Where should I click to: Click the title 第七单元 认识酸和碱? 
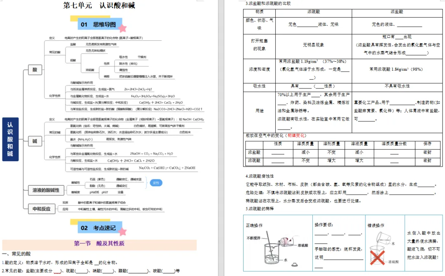coord(99,5)
